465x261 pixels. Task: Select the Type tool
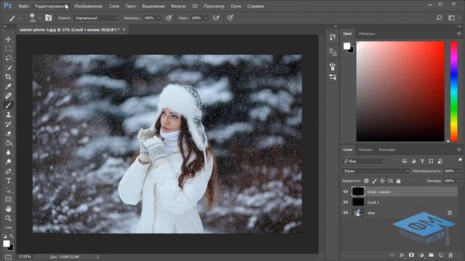pos(8,181)
